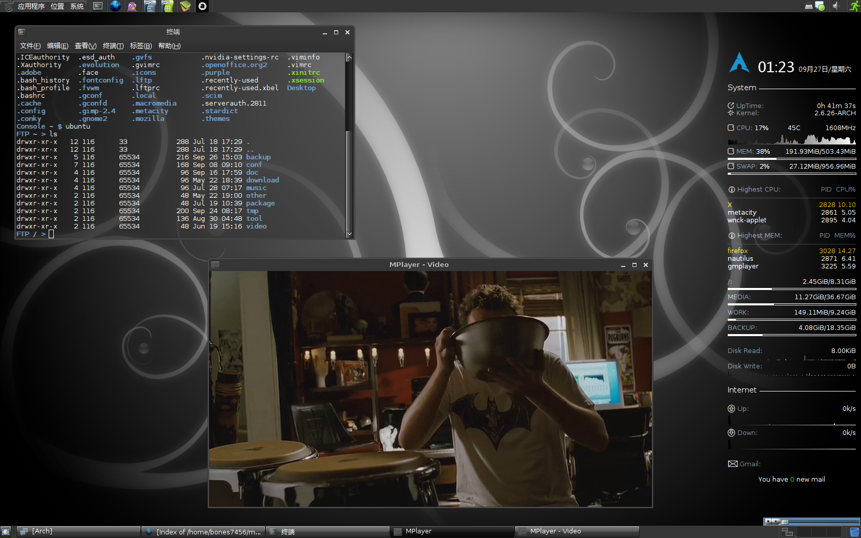Maximize the terminal window
Screen dimensions: 861x538
click(336, 32)
